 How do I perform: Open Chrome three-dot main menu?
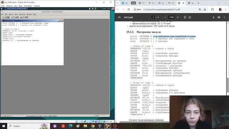(226, 9)
